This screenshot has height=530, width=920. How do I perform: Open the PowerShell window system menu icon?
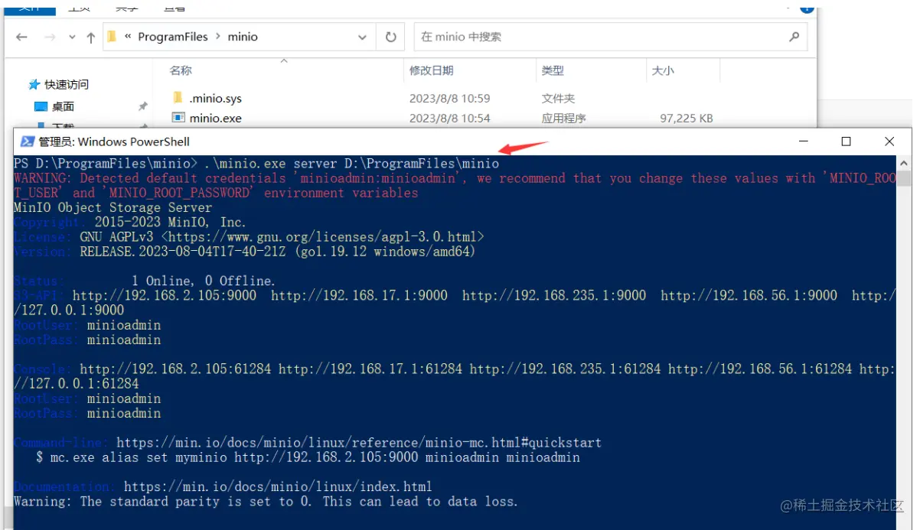tap(27, 141)
